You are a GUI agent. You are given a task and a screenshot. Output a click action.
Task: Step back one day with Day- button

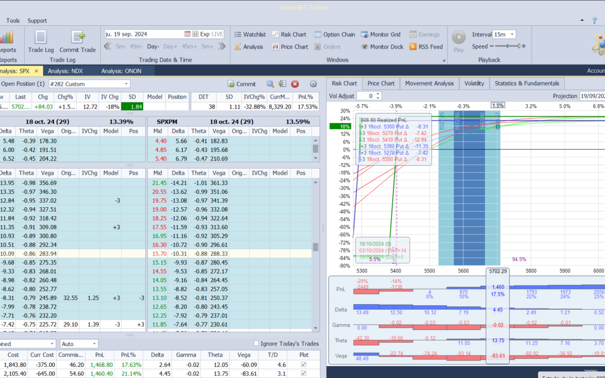coord(153,46)
